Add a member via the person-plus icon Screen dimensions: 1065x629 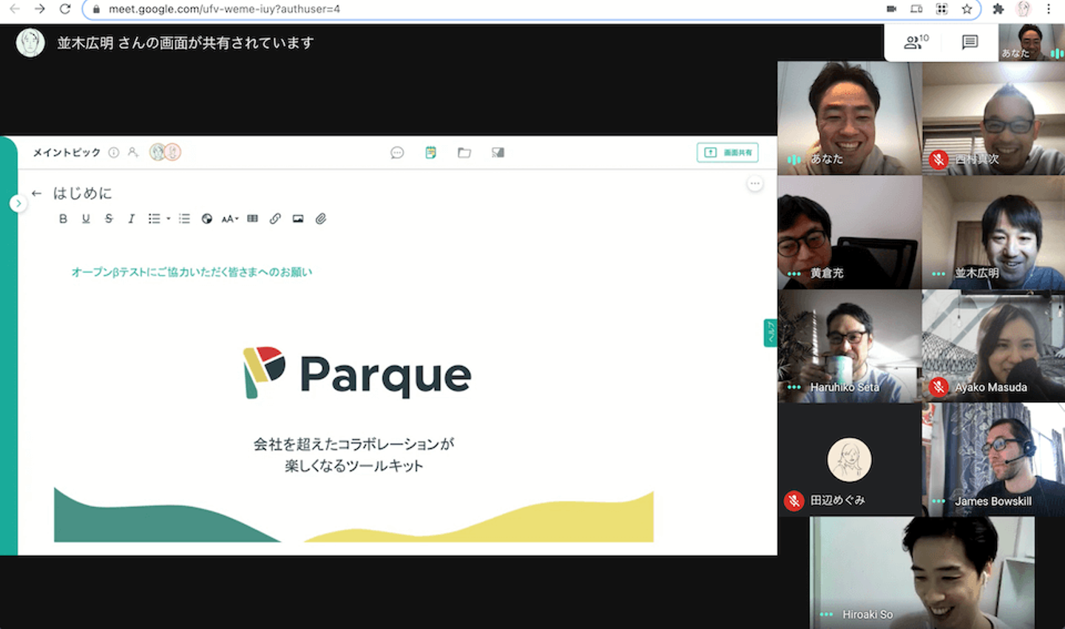click(x=133, y=152)
